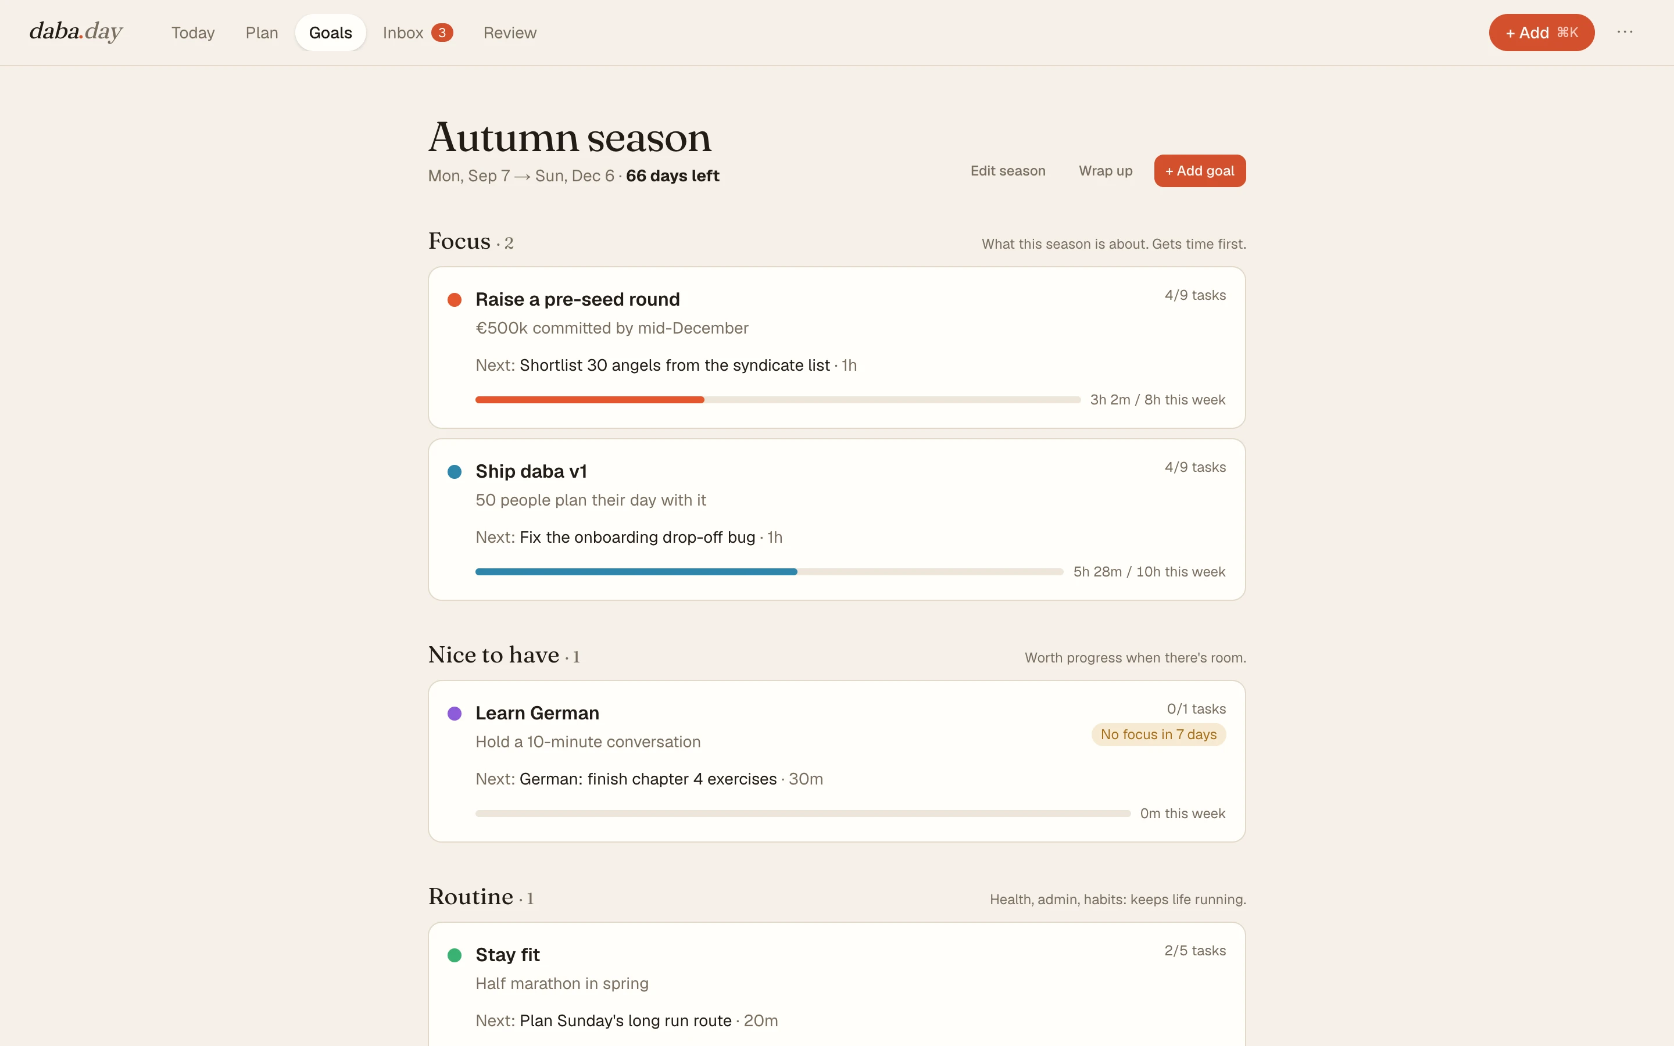Viewport: 1674px width, 1046px height.
Task: Click task German: finish chapter 4 exercises
Action: 648,779
